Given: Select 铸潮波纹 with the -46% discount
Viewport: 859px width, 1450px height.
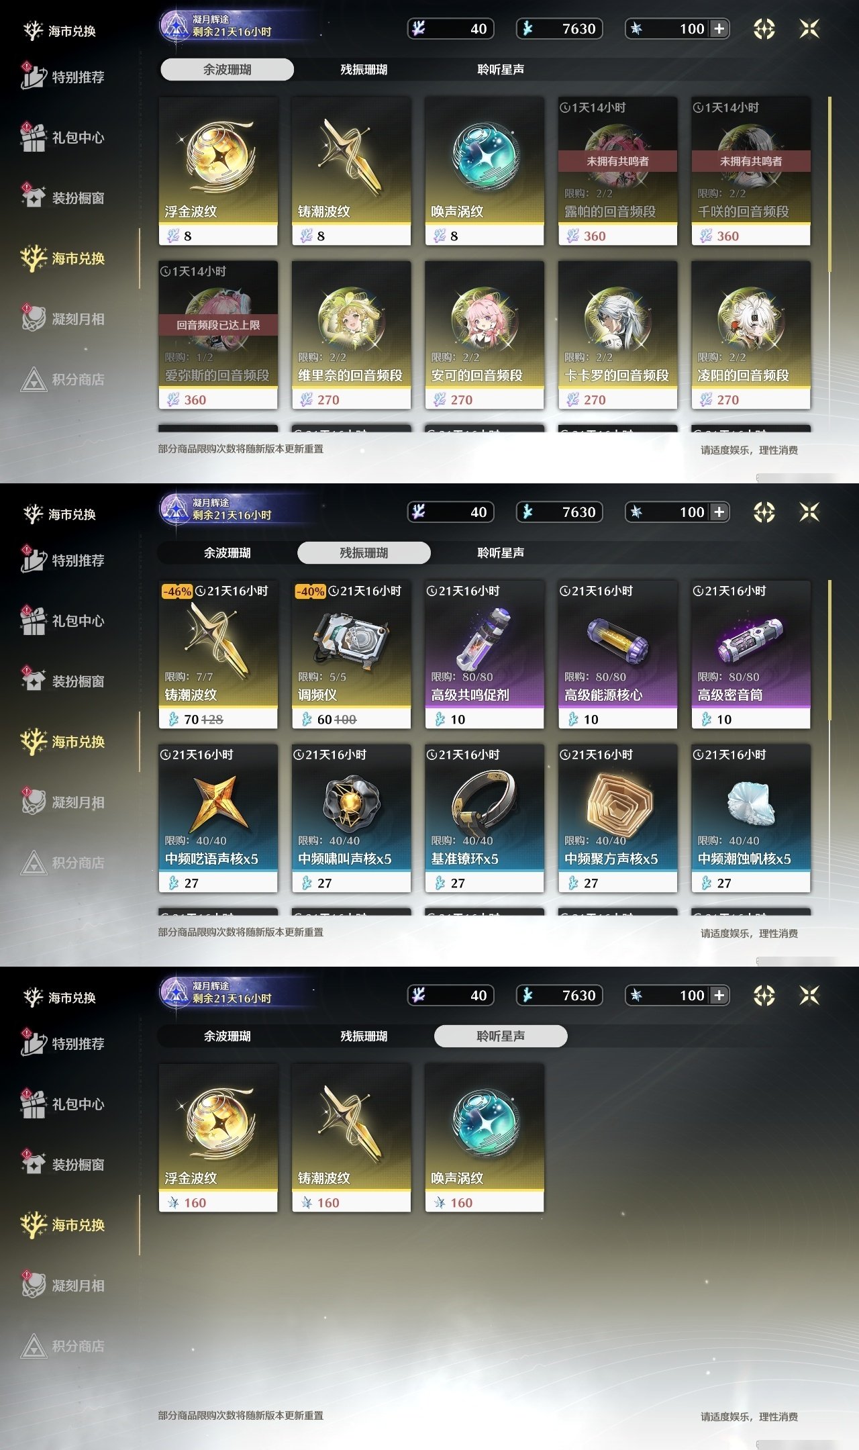Looking at the screenshot, I should pos(218,655).
